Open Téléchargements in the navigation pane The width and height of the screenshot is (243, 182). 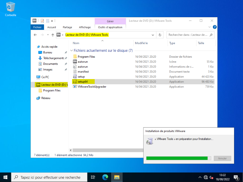coord(54,58)
